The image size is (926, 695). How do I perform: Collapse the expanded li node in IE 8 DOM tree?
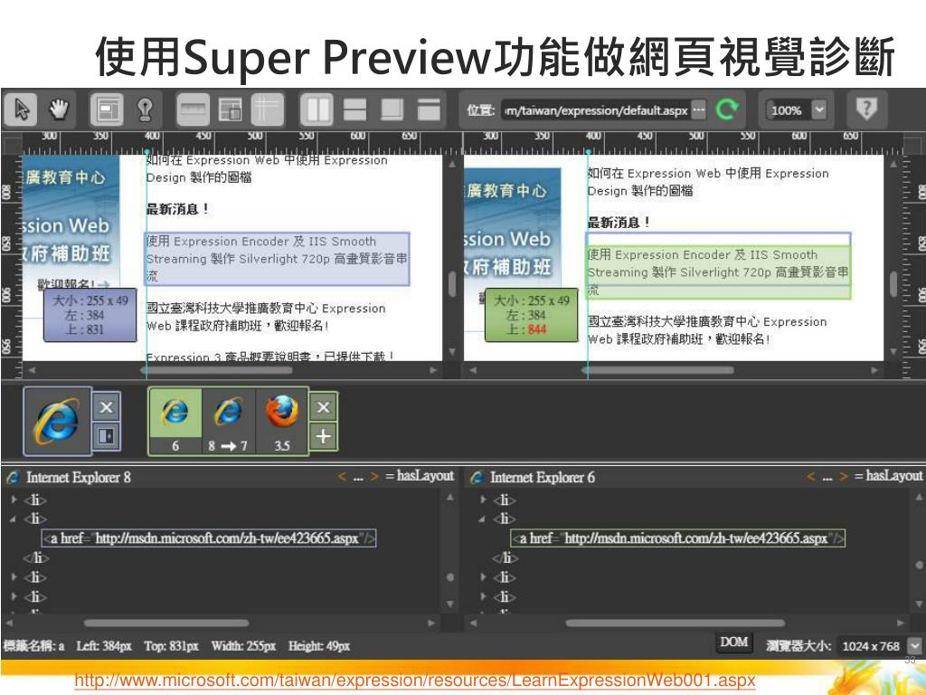[x=14, y=519]
